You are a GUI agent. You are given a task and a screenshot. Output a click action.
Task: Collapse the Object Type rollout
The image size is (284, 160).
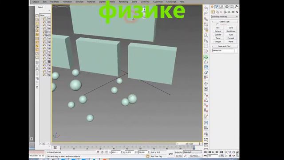click(x=225, y=21)
